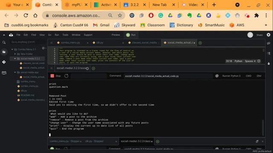The height and width of the screenshot is (153, 273).
Task: Open the Source Control diamond sidebar icon
Action: tap(4, 62)
